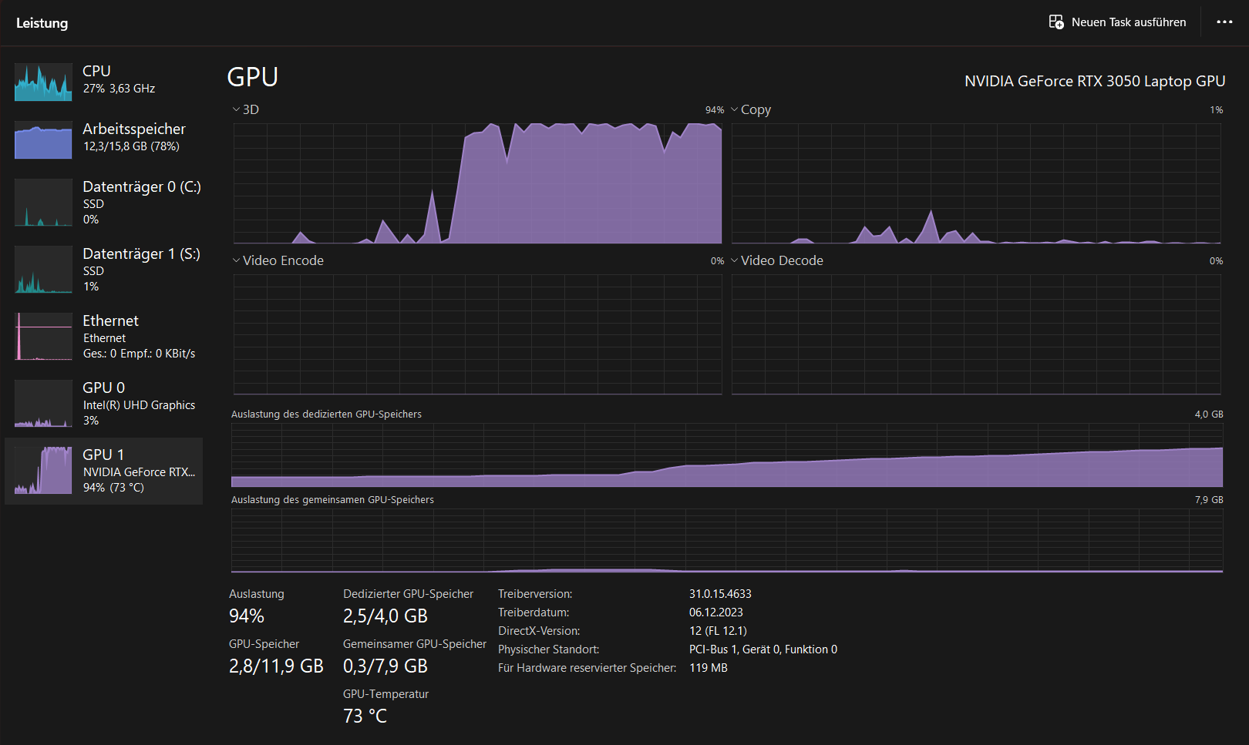
Task: Click the dedicated GPU memory usage graph
Action: (727, 455)
